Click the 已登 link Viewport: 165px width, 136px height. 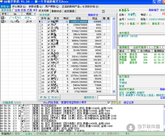[x=29, y=10]
